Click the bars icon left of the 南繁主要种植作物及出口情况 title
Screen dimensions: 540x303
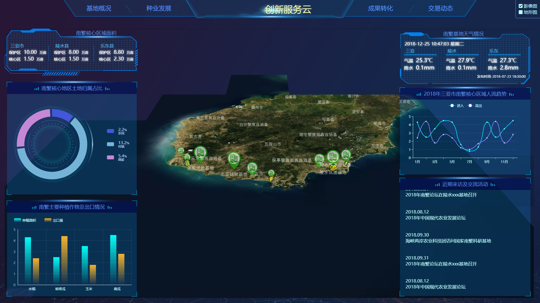click(x=34, y=207)
